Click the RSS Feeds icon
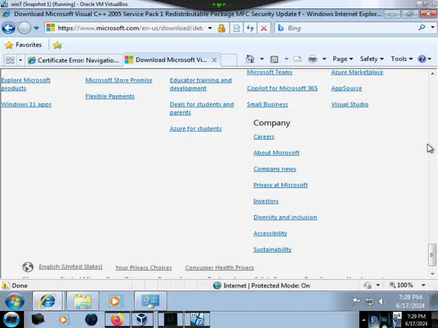The width and height of the screenshot is (438, 328). (x=274, y=59)
